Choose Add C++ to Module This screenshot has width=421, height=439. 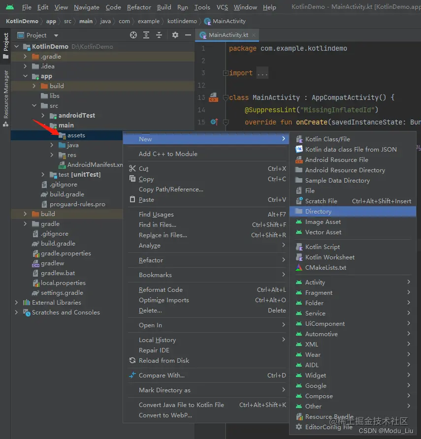[x=206, y=154]
